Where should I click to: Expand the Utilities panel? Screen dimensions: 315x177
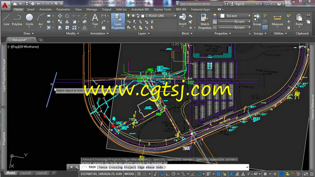pyautogui.click(x=280, y=33)
